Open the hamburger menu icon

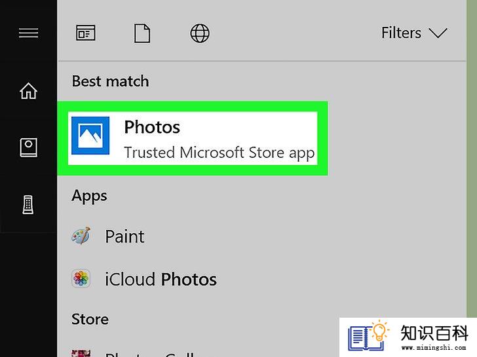click(28, 33)
